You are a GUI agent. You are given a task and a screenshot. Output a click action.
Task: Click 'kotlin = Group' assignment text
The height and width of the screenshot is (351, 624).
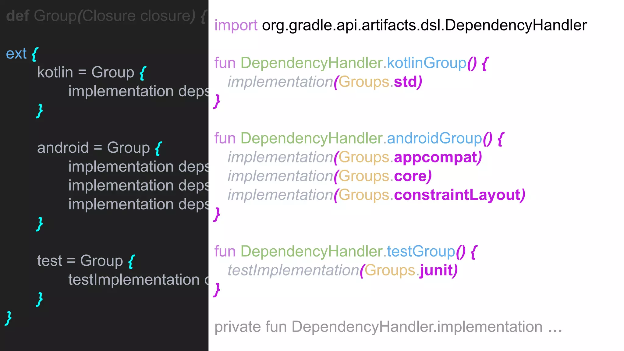coord(85,73)
